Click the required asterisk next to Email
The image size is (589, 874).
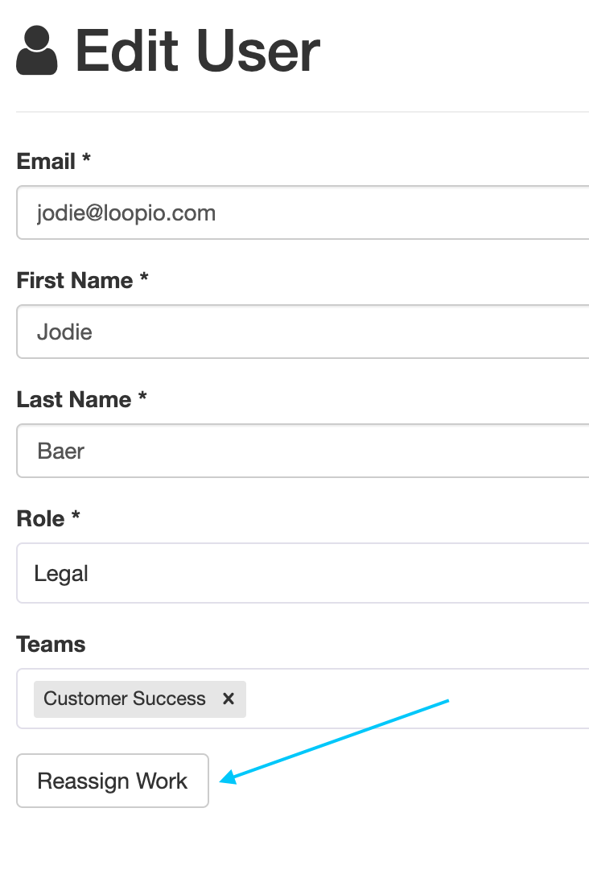point(86,158)
